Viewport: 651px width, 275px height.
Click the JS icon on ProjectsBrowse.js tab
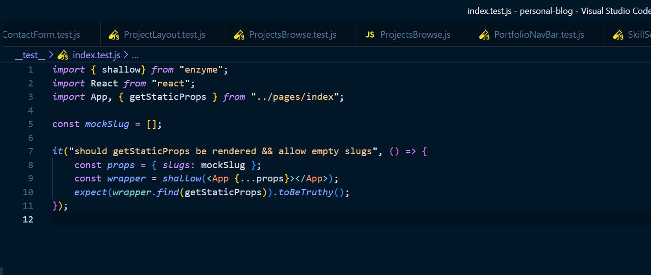(x=370, y=35)
